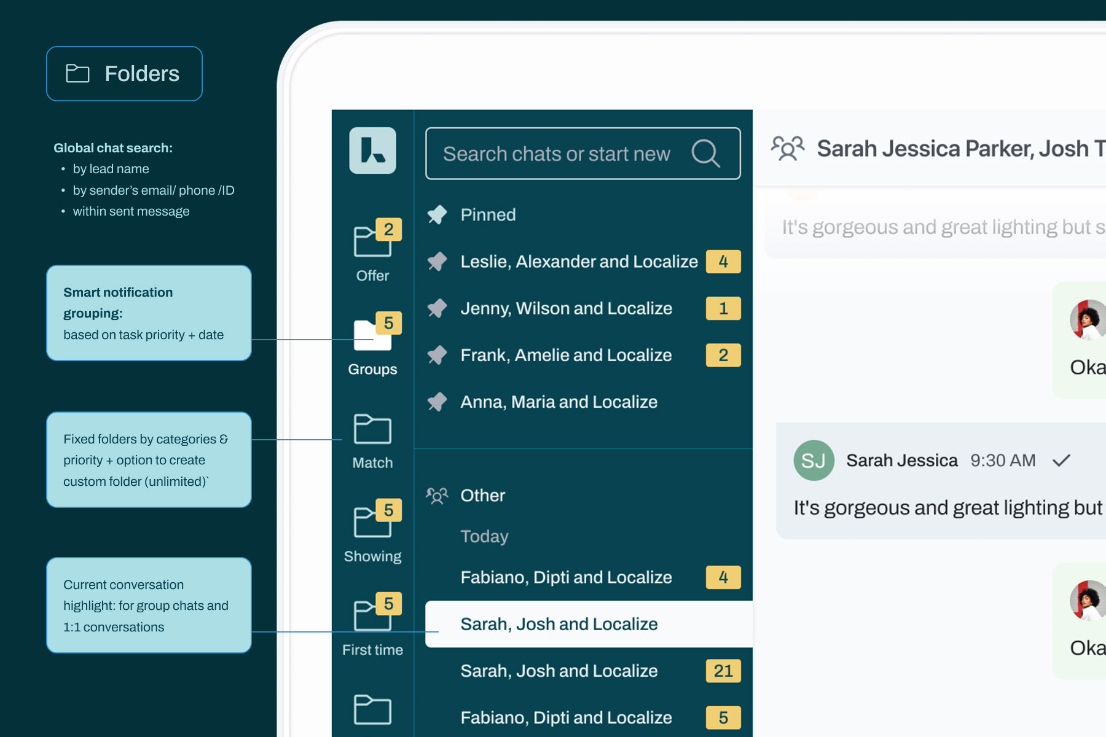
Task: Click the lower user avatar photo
Action: click(1088, 600)
